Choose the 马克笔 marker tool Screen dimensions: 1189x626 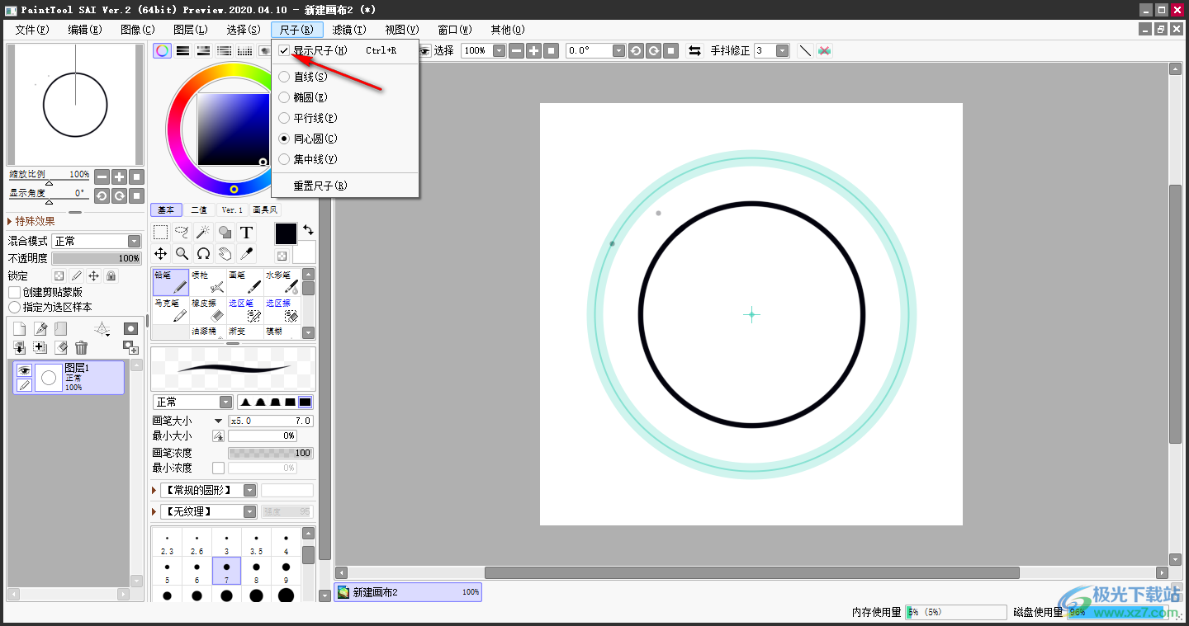[171, 310]
